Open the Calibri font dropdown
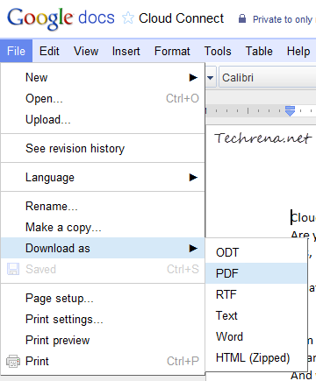Viewport: 316px width, 381px height. pyautogui.click(x=268, y=78)
